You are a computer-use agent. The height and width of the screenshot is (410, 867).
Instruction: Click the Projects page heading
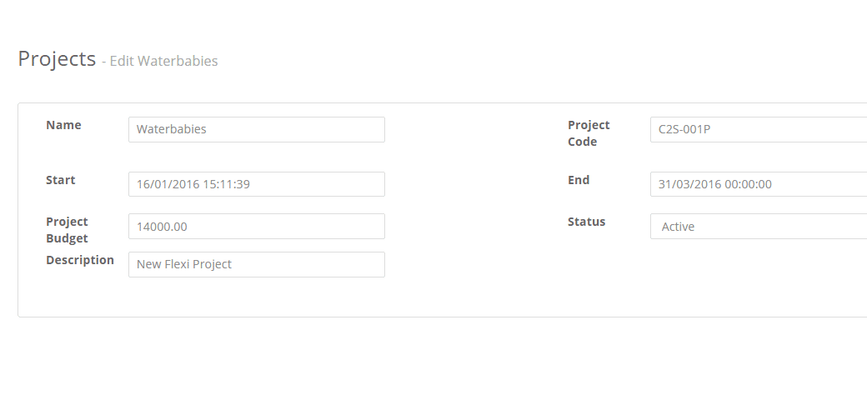point(57,58)
